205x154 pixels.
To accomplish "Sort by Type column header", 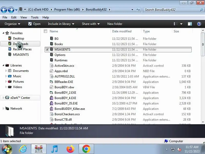I will point(146,31).
